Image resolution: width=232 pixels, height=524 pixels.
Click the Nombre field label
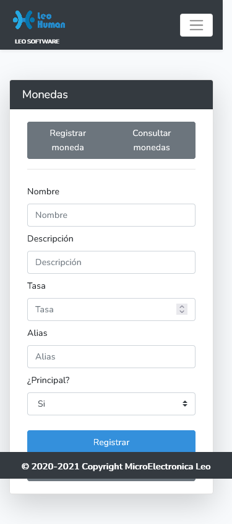pyautogui.click(x=43, y=191)
